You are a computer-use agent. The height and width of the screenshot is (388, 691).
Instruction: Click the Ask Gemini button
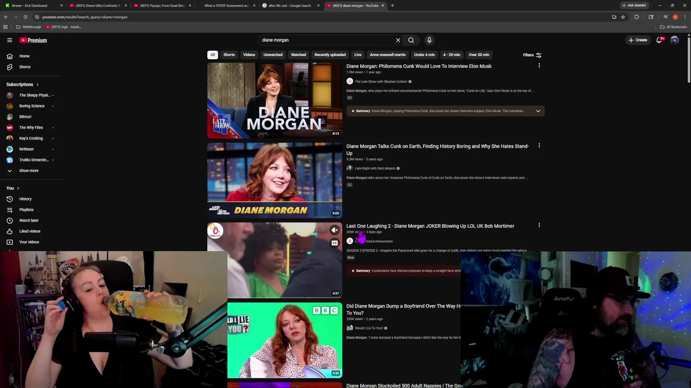coord(634,5)
